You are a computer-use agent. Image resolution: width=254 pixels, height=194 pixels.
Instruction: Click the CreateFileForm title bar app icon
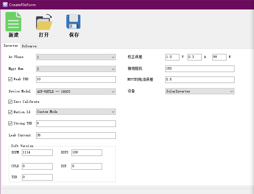click(x=5, y=5)
